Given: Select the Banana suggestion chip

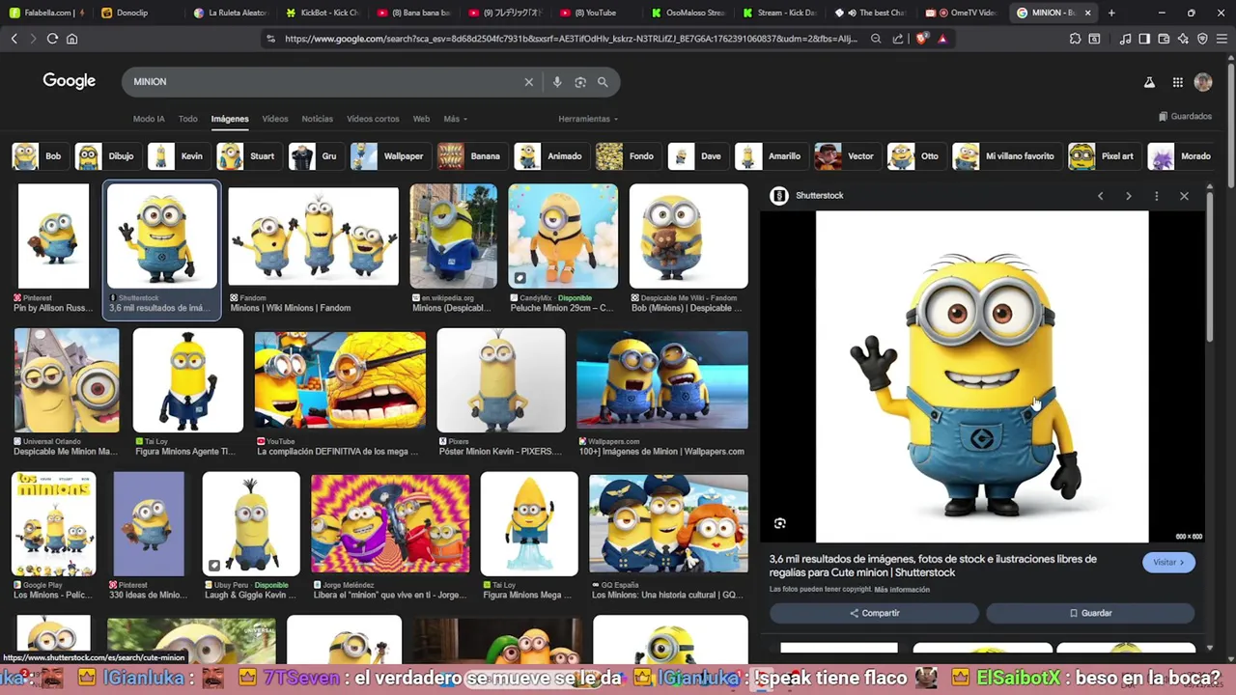Looking at the screenshot, I should (471, 156).
